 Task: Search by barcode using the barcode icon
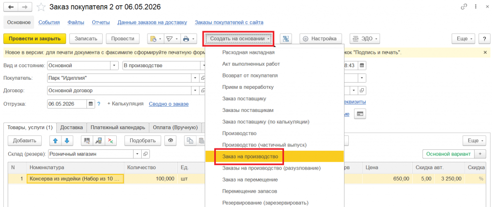[87, 141]
